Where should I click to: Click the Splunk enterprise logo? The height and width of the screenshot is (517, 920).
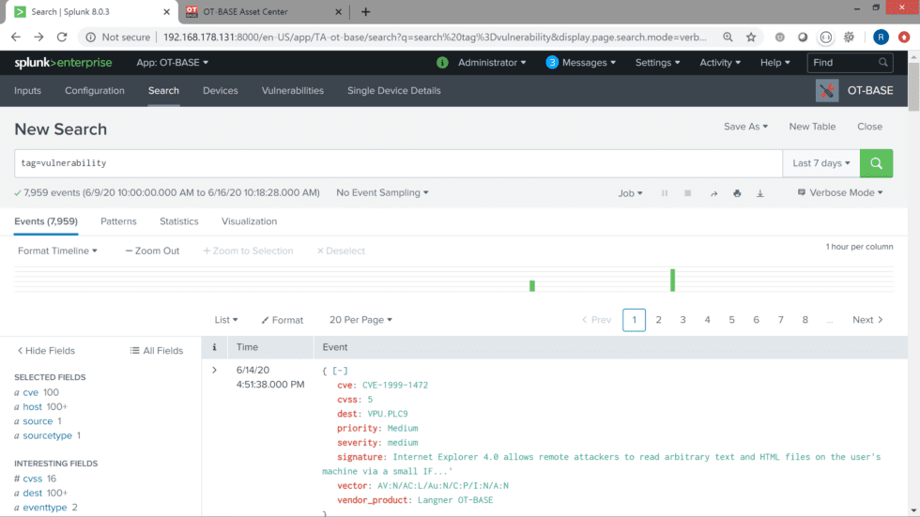click(x=63, y=63)
